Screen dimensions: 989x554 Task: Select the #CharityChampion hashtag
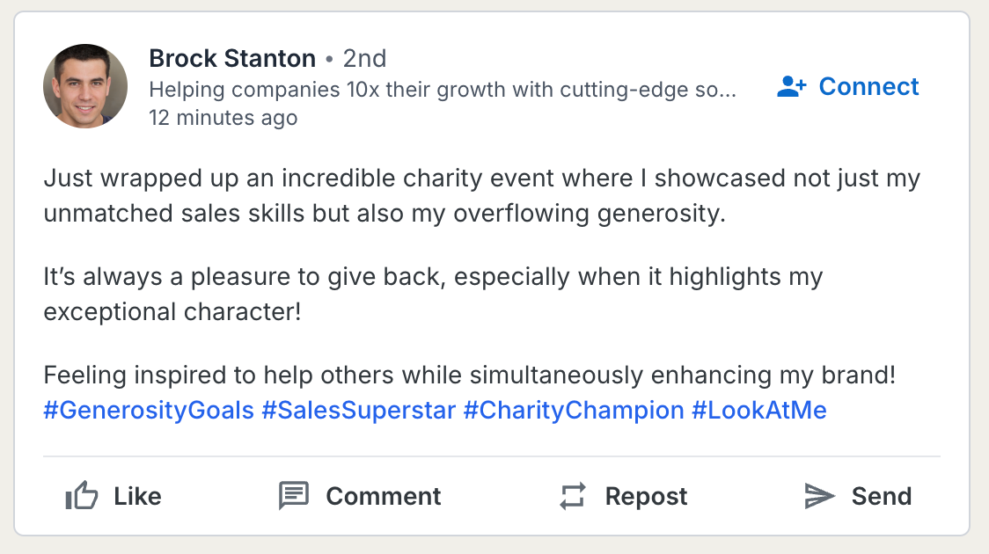click(x=574, y=411)
